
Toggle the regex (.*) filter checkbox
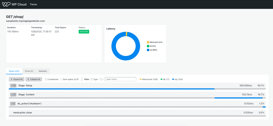tap(101, 79)
